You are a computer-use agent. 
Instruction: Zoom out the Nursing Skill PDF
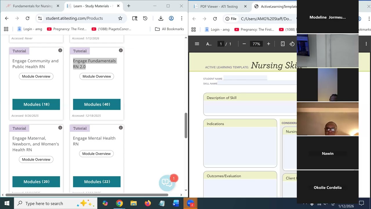pos(244,44)
